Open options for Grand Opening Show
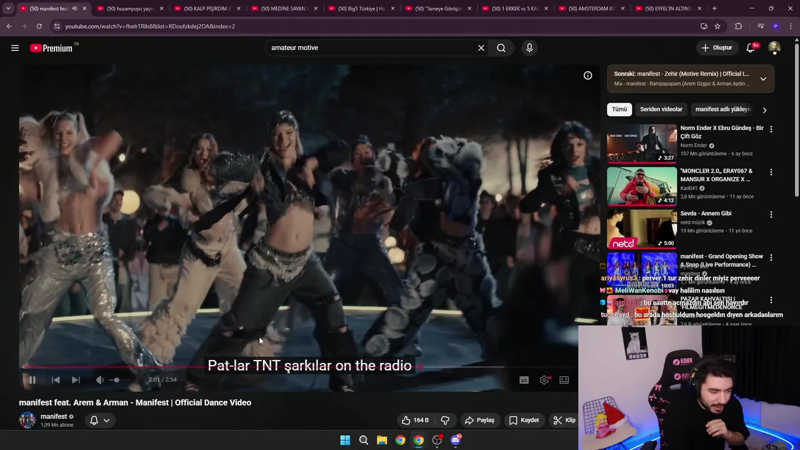 click(771, 257)
